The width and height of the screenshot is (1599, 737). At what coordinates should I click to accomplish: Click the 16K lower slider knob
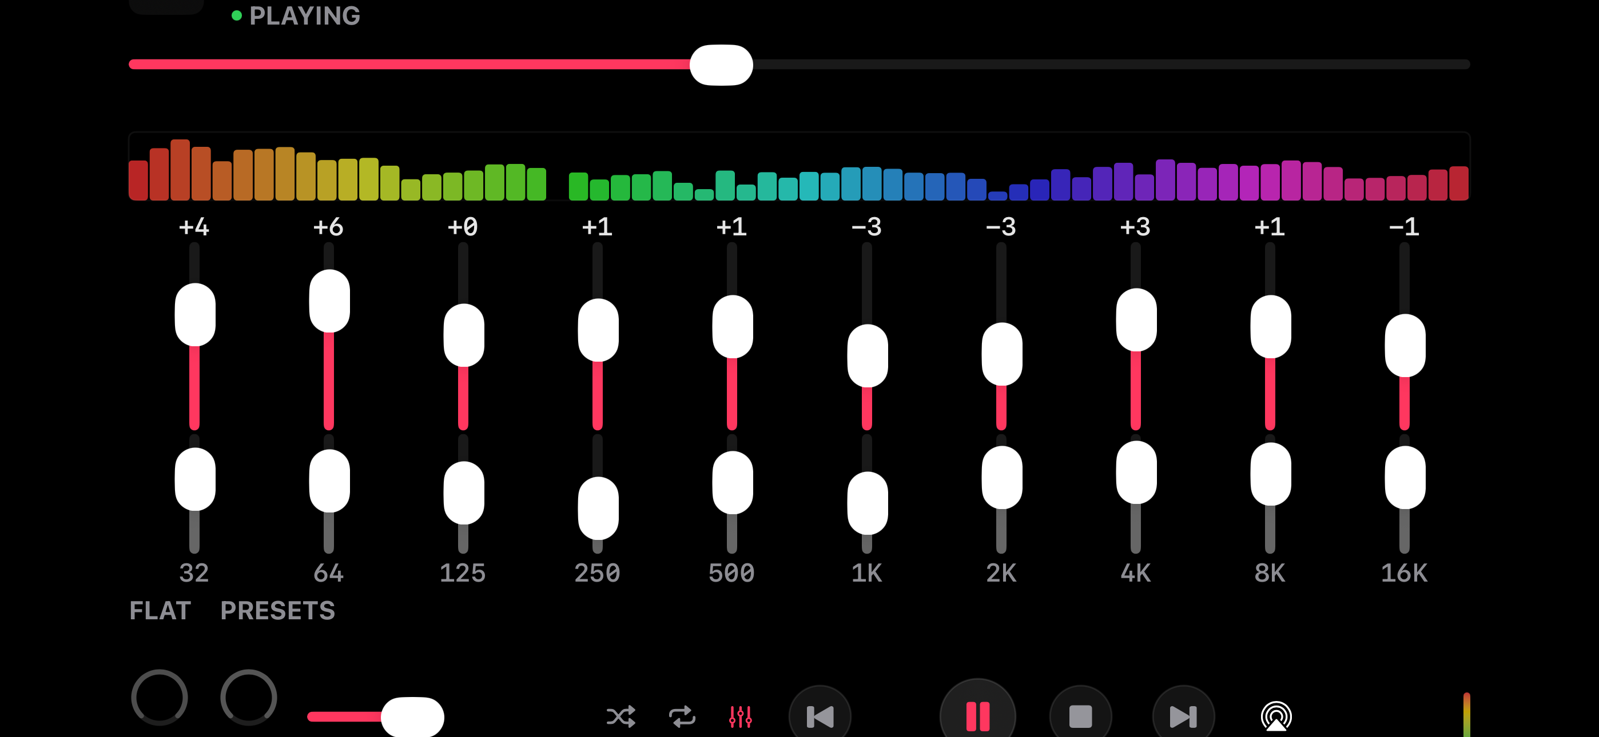pos(1405,478)
